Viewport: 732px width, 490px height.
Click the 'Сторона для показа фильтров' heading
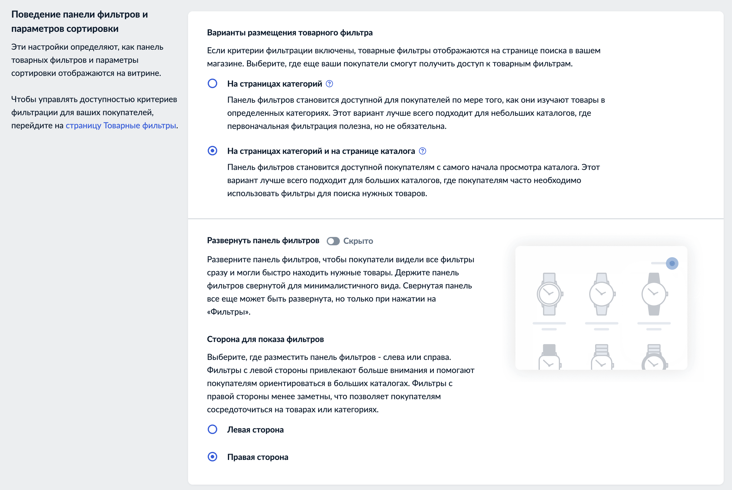tap(265, 339)
